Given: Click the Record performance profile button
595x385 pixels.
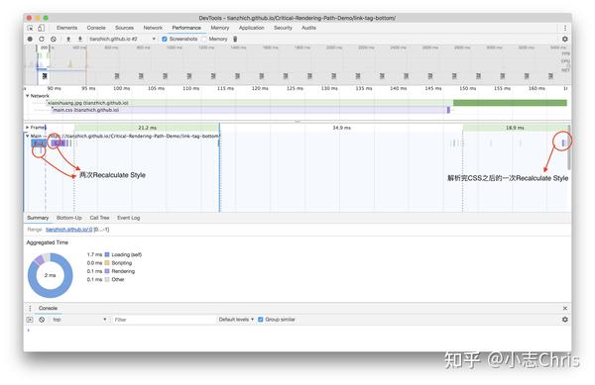Looking at the screenshot, I should (x=30, y=39).
